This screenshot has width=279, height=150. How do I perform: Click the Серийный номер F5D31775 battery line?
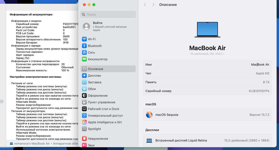coord(47,24)
